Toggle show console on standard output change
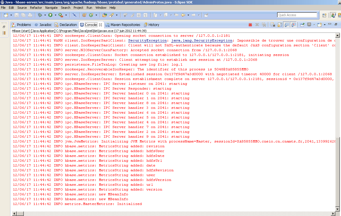This screenshot has width=341, height=216. tap(286, 25)
